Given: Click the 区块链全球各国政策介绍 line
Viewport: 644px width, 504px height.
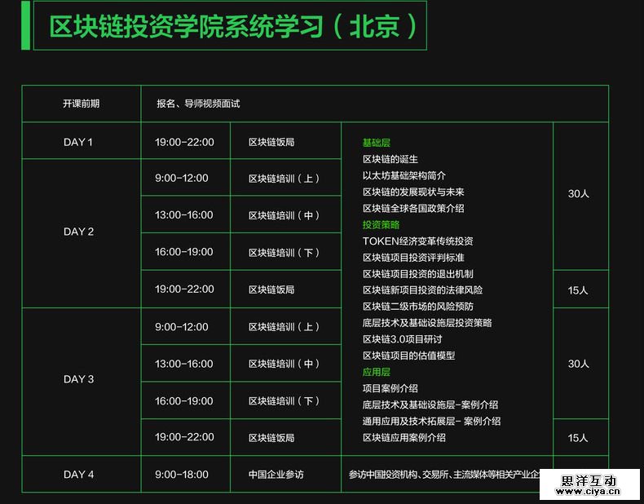Looking at the screenshot, I should tap(413, 208).
